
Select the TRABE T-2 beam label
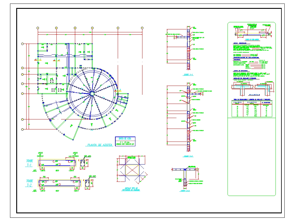pyautogui.click(x=29, y=182)
